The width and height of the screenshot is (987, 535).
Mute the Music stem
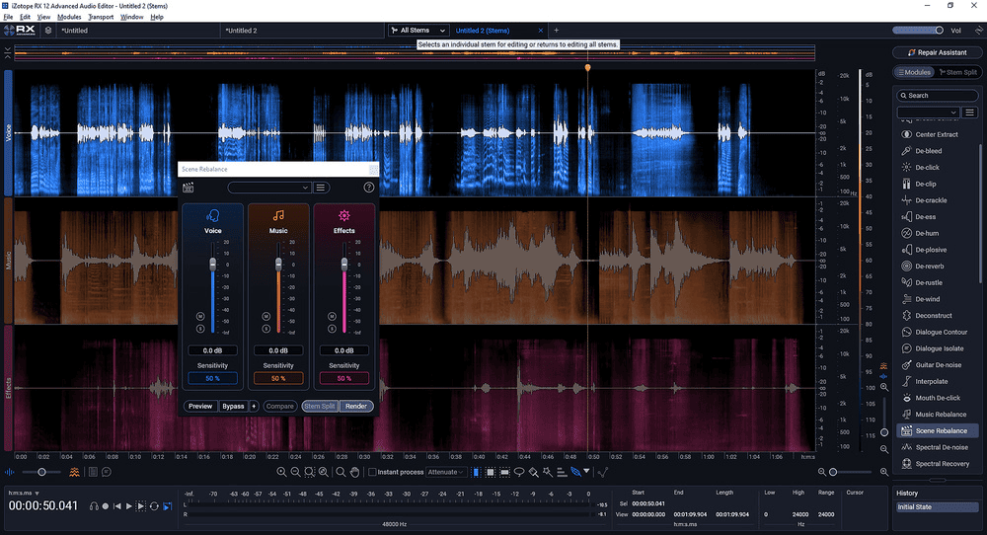point(266,316)
